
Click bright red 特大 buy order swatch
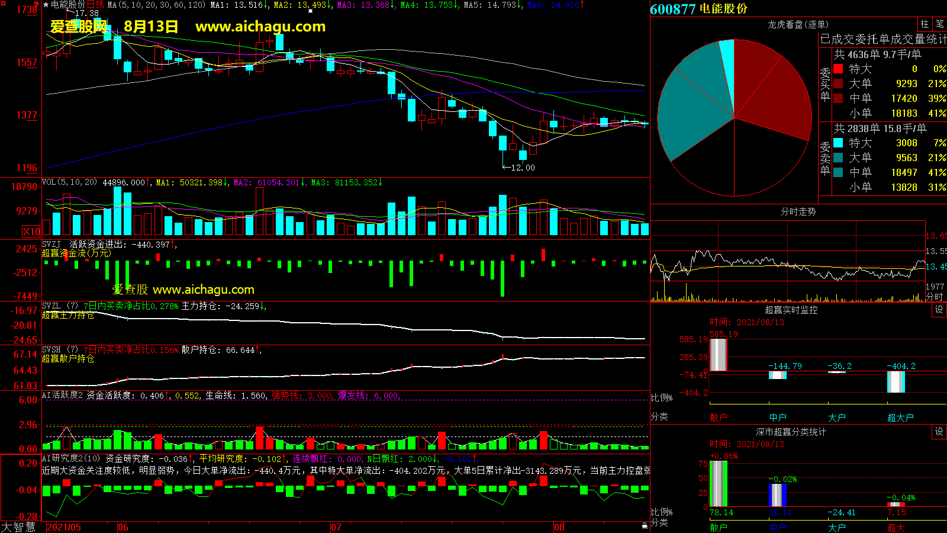coord(838,69)
